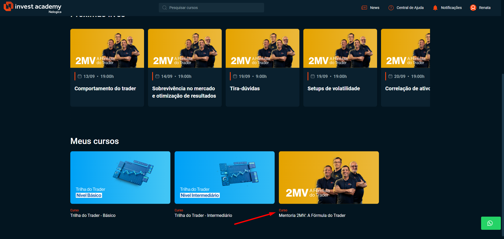
Task: Open Correlação de ativos live thumbnail
Action: click(406, 48)
